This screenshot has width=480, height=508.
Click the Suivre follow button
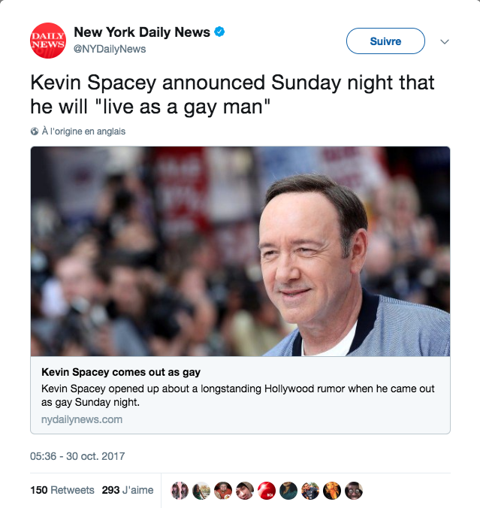(x=385, y=41)
